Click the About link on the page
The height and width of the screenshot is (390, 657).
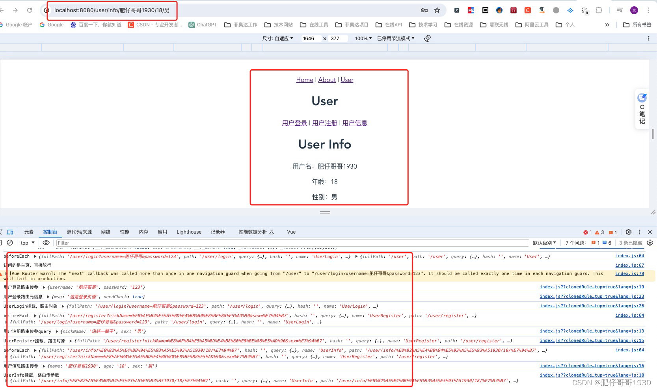tap(327, 80)
